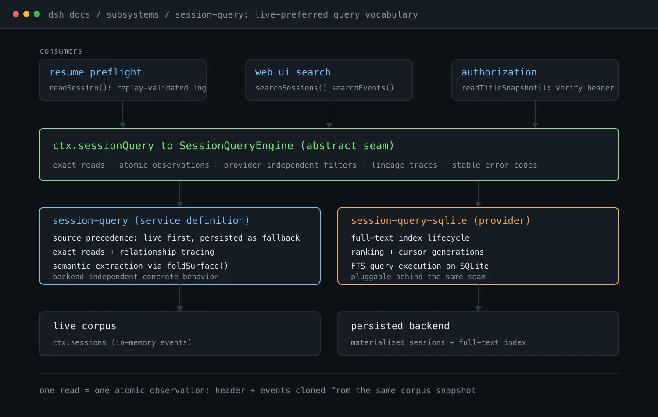Click the docs breadcrumb title text

[x=233, y=14]
